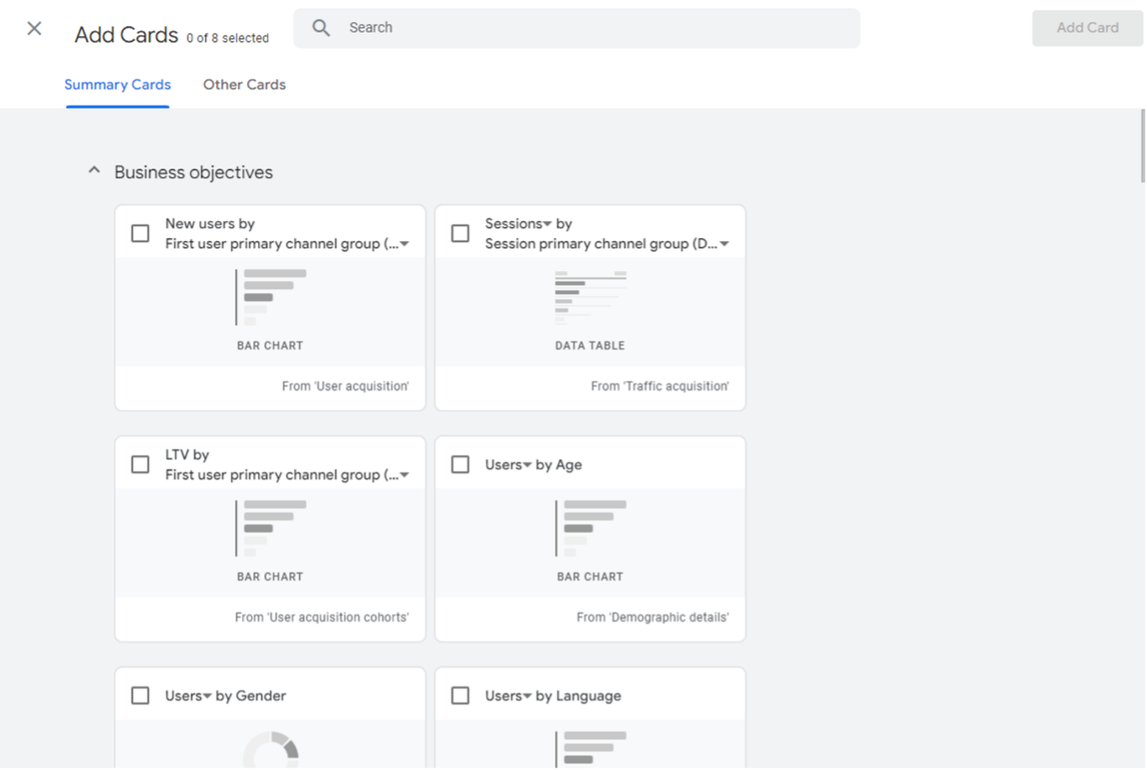
Task: Click the DATA TABLE label
Action: coord(590,345)
